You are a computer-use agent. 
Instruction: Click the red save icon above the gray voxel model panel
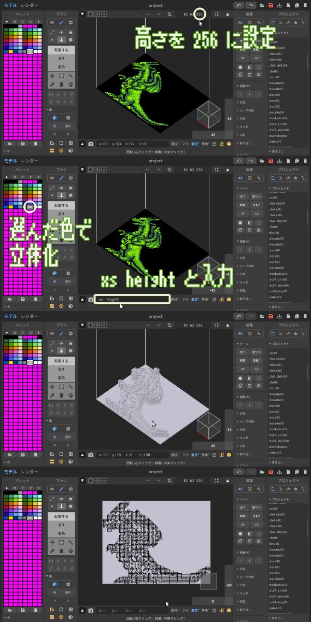(271, 316)
